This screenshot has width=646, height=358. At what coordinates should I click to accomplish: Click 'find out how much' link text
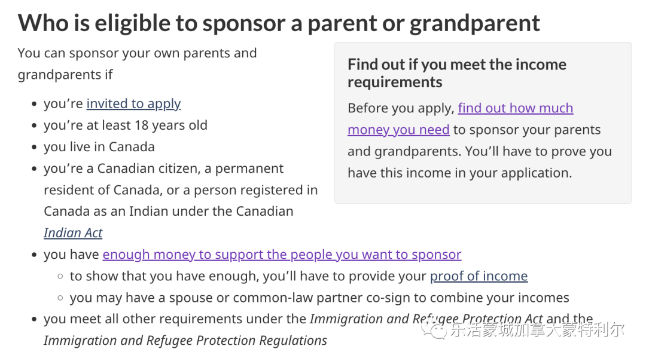(516, 108)
